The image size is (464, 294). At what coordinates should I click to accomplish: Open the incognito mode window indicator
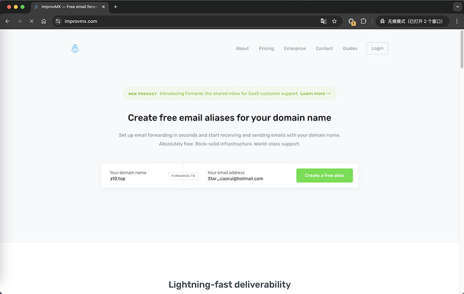tap(410, 22)
